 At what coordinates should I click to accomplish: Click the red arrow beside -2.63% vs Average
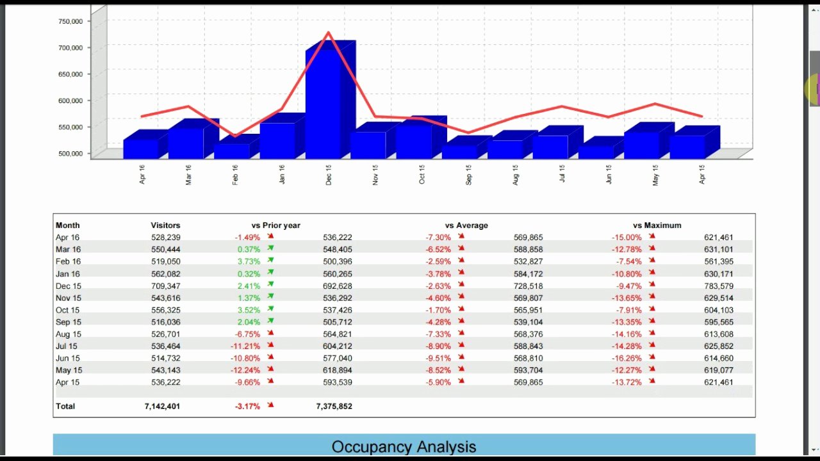click(x=461, y=285)
